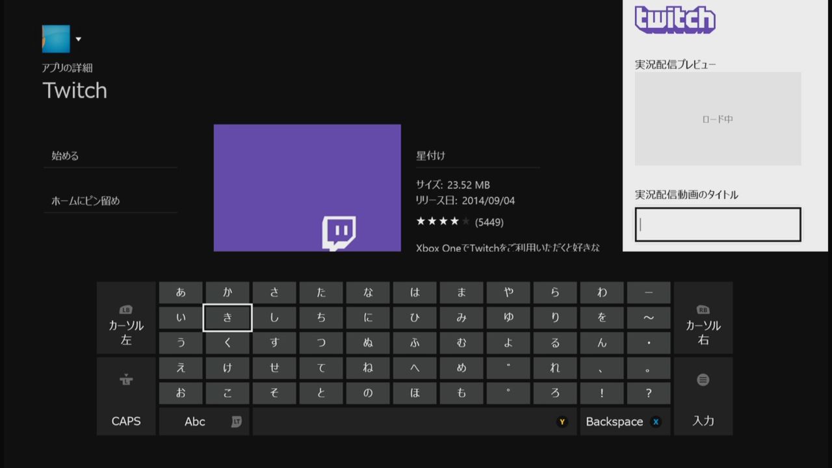
Task: Move cursor left with カーソル左 key
Action: 126,318
